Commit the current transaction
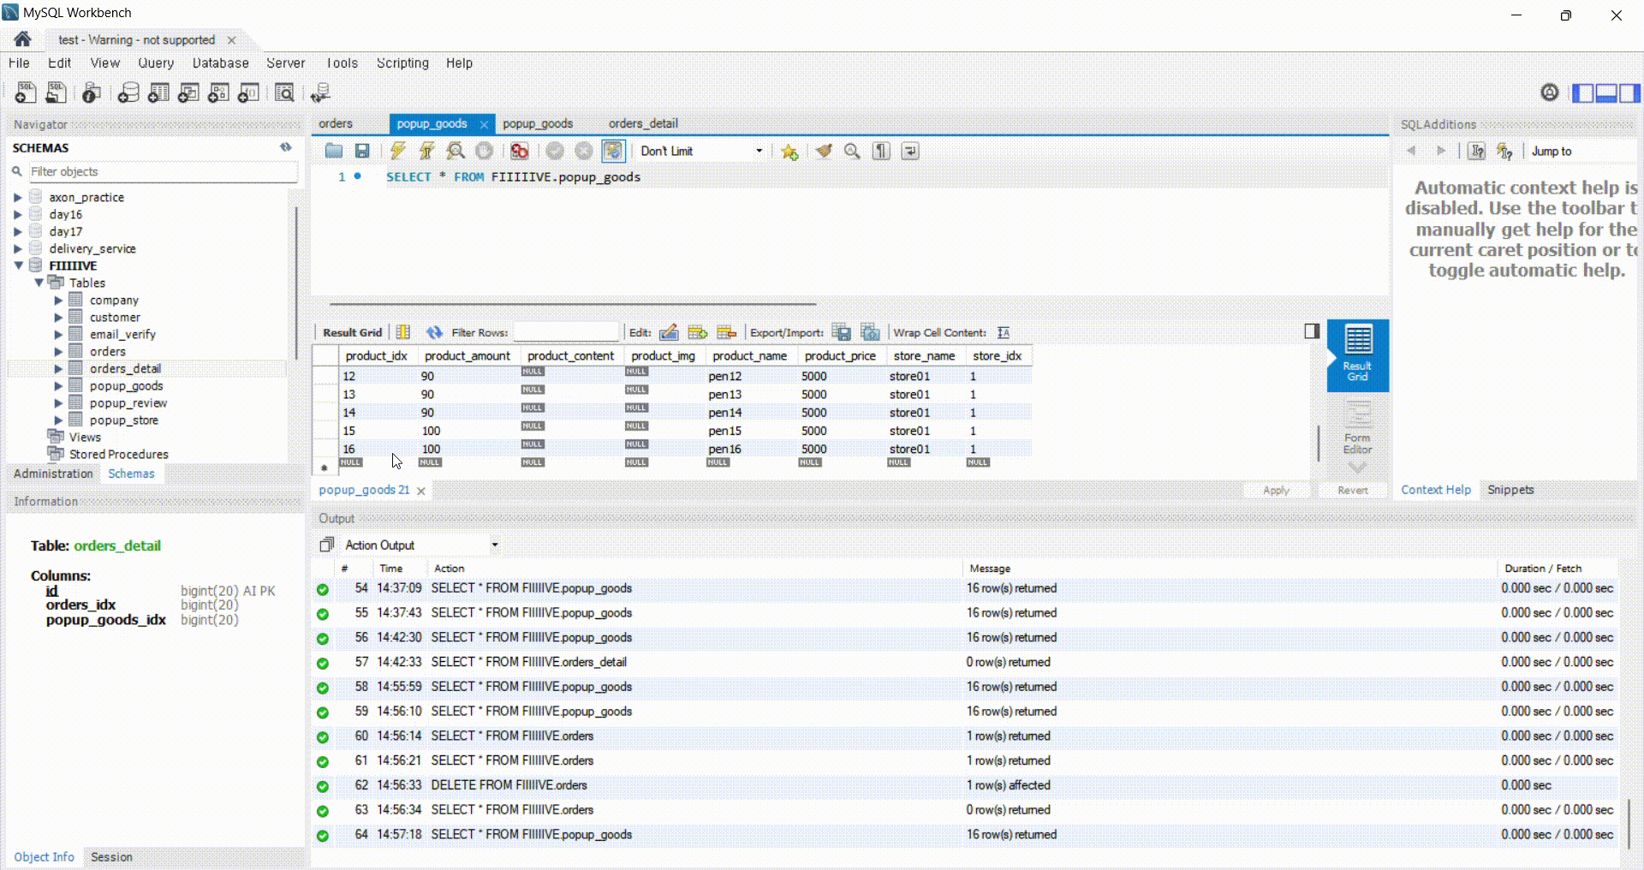This screenshot has width=1644, height=870. tap(555, 152)
